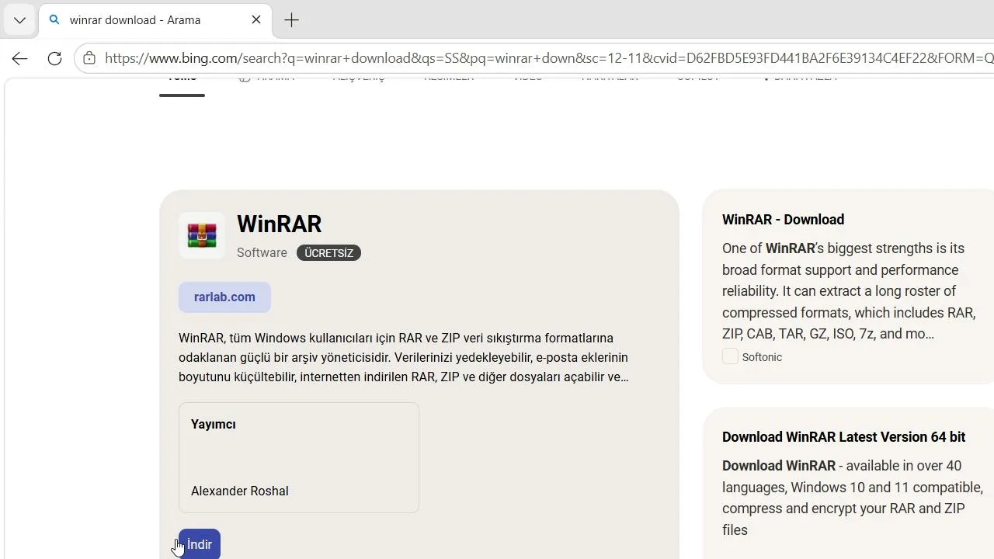Open the browser tab list chevron

point(19,20)
